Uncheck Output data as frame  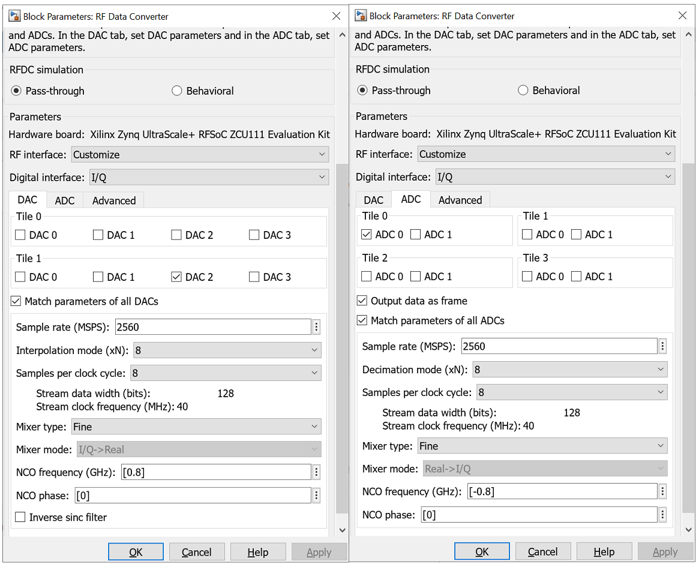click(362, 301)
